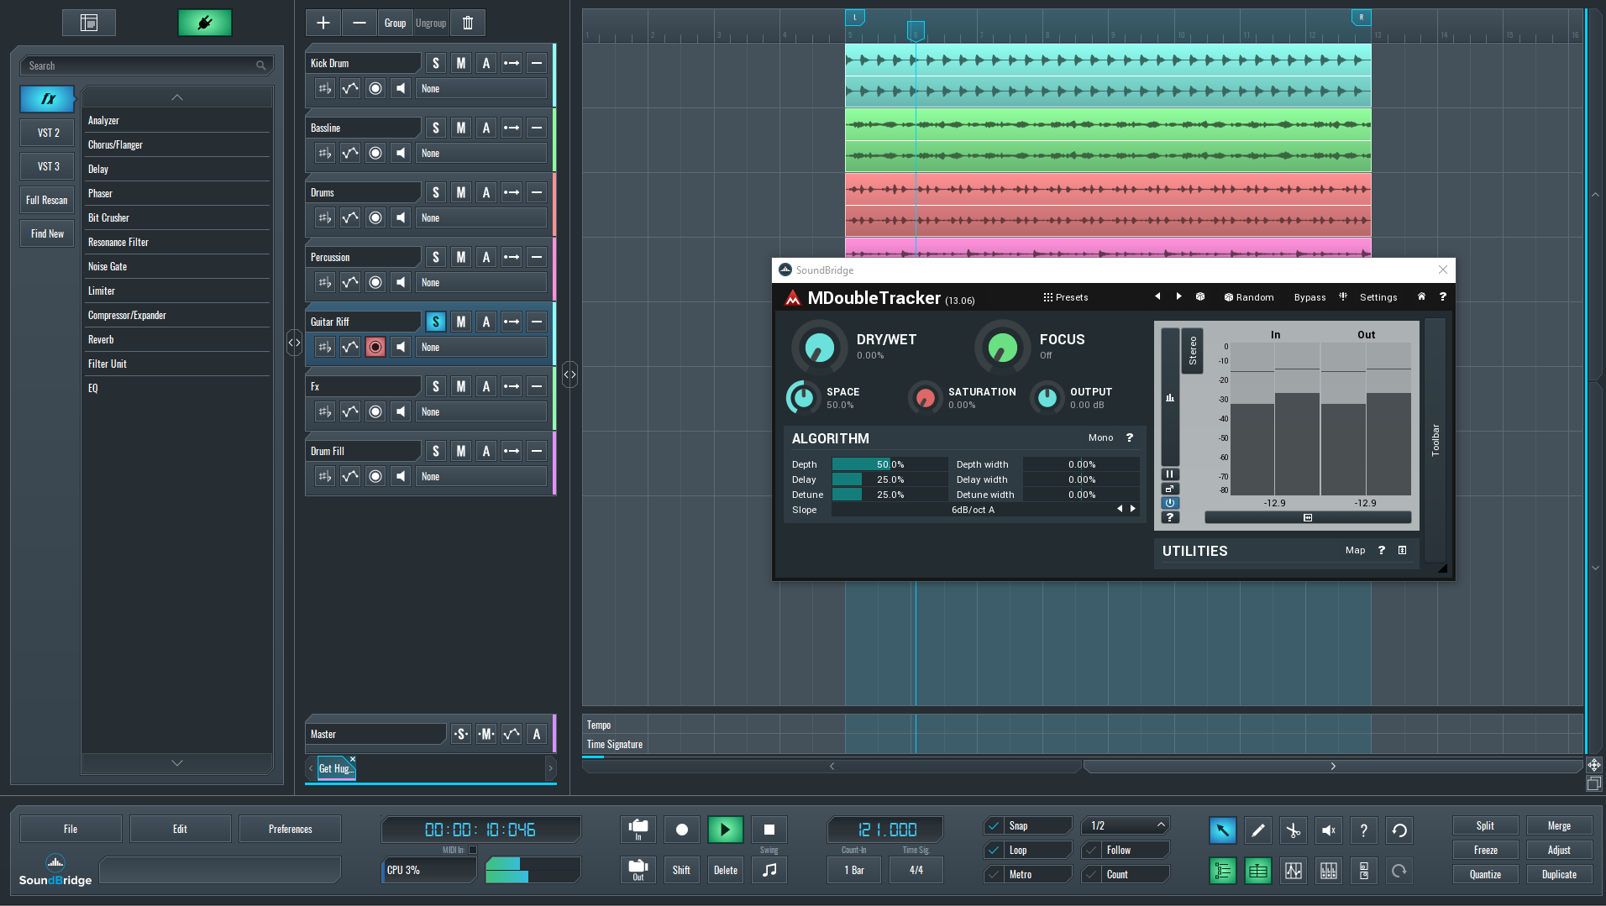1606x906 pixels.
Task: Select the VST 3 plugin tab
Action: (48, 166)
